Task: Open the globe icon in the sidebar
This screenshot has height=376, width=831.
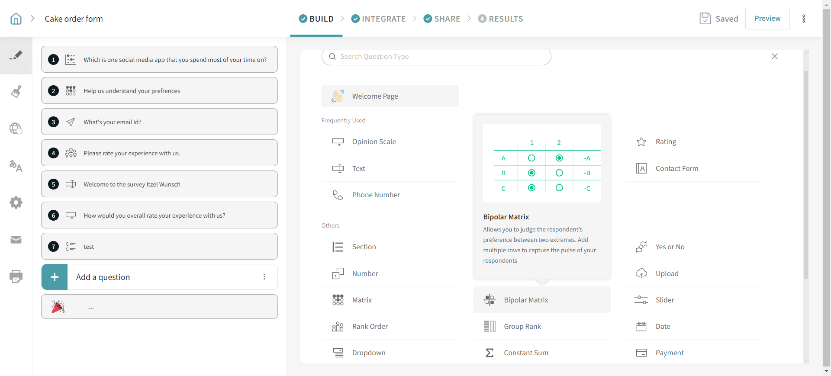Action: click(16, 129)
